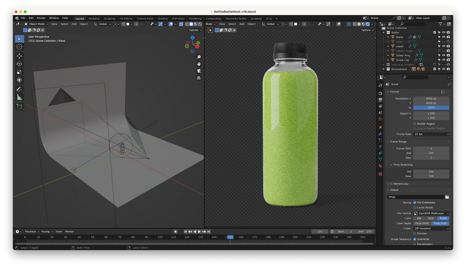Expand the Stereoscopy panel
The width and height of the screenshot is (466, 267).
[400, 183]
